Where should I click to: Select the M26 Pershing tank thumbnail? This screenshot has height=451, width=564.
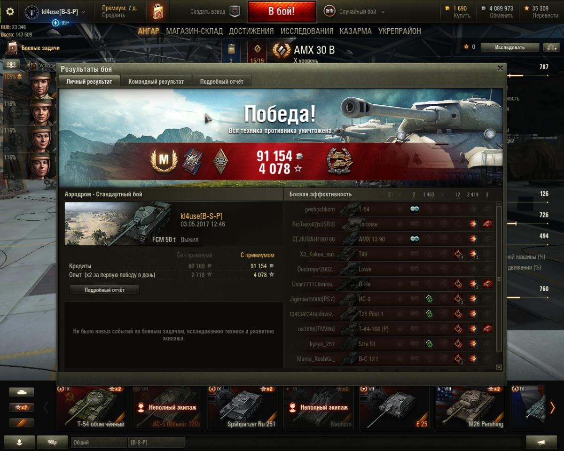pos(470,407)
